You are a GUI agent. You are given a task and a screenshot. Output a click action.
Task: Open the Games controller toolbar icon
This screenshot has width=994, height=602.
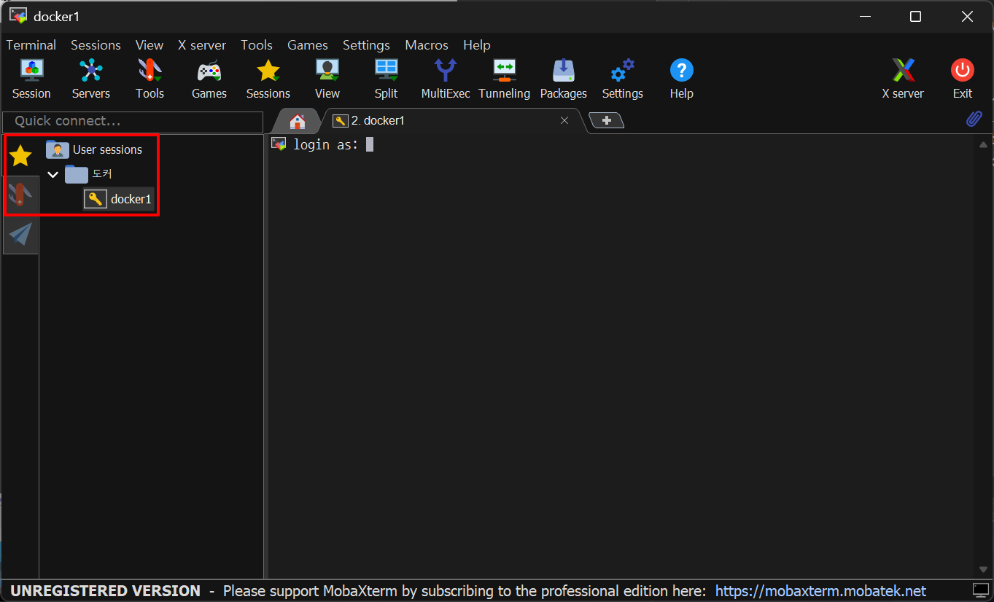click(x=209, y=79)
